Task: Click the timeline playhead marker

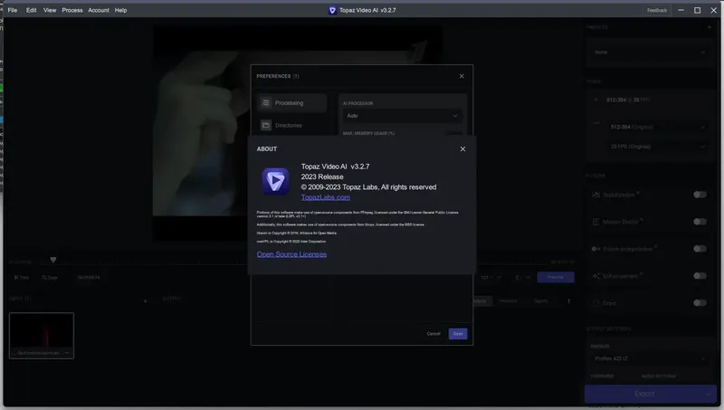Action: (53, 260)
